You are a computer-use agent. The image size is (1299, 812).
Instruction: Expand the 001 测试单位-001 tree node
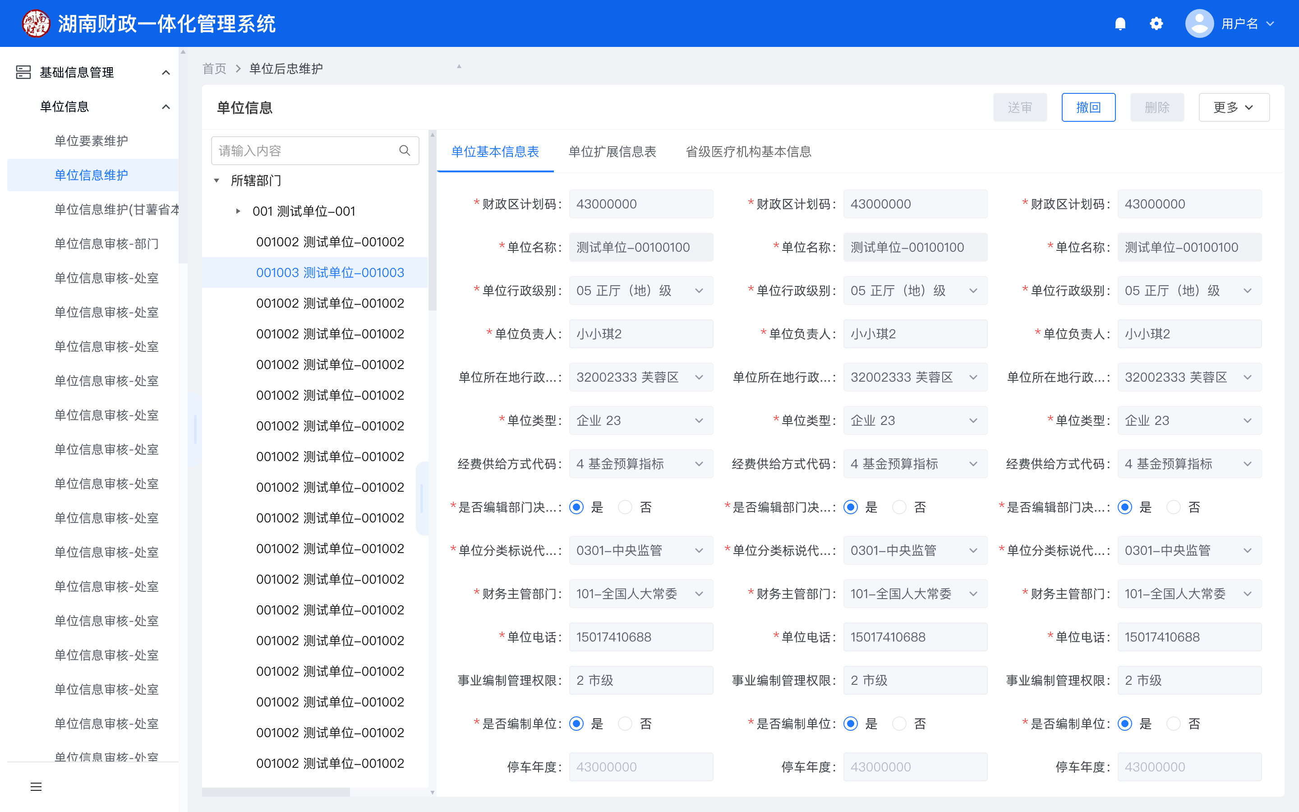[x=238, y=211]
